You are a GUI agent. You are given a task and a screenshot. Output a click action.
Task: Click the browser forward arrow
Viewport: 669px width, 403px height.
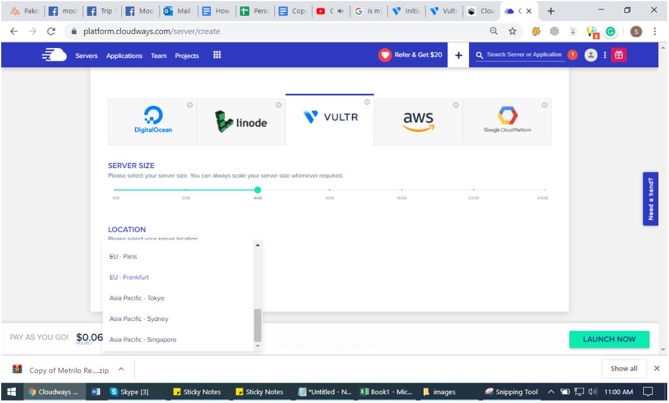coord(32,31)
